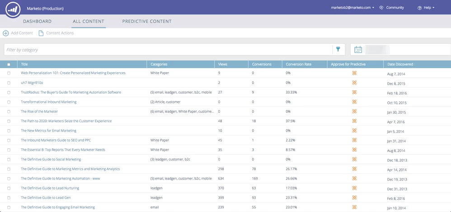The height and width of the screenshot is (212, 451).
Task: Tick checkbox for The Path to 2020 row
Action: (x=9, y=121)
